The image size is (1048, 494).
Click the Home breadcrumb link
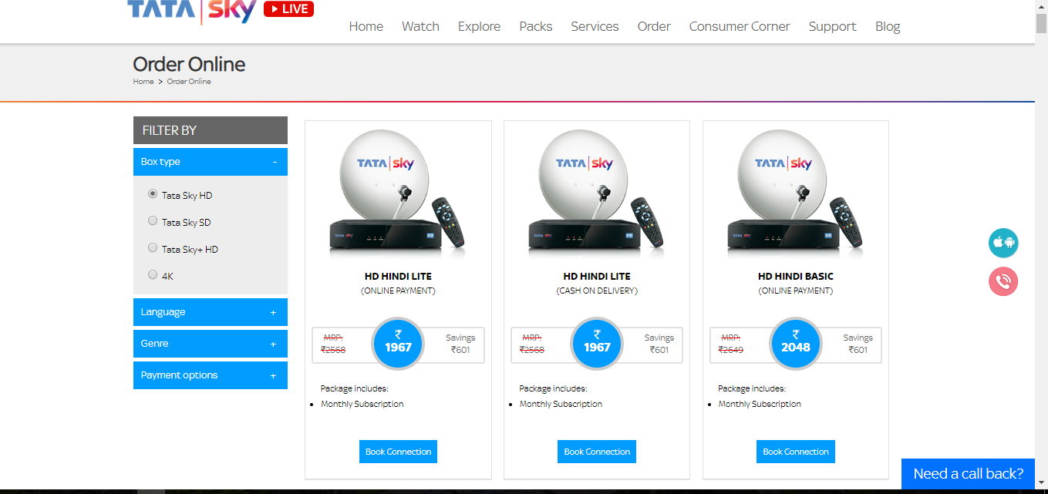click(143, 82)
